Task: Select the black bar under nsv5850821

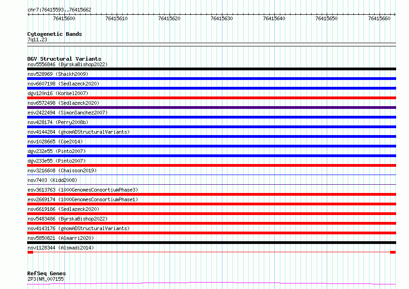Action: (x=211, y=243)
